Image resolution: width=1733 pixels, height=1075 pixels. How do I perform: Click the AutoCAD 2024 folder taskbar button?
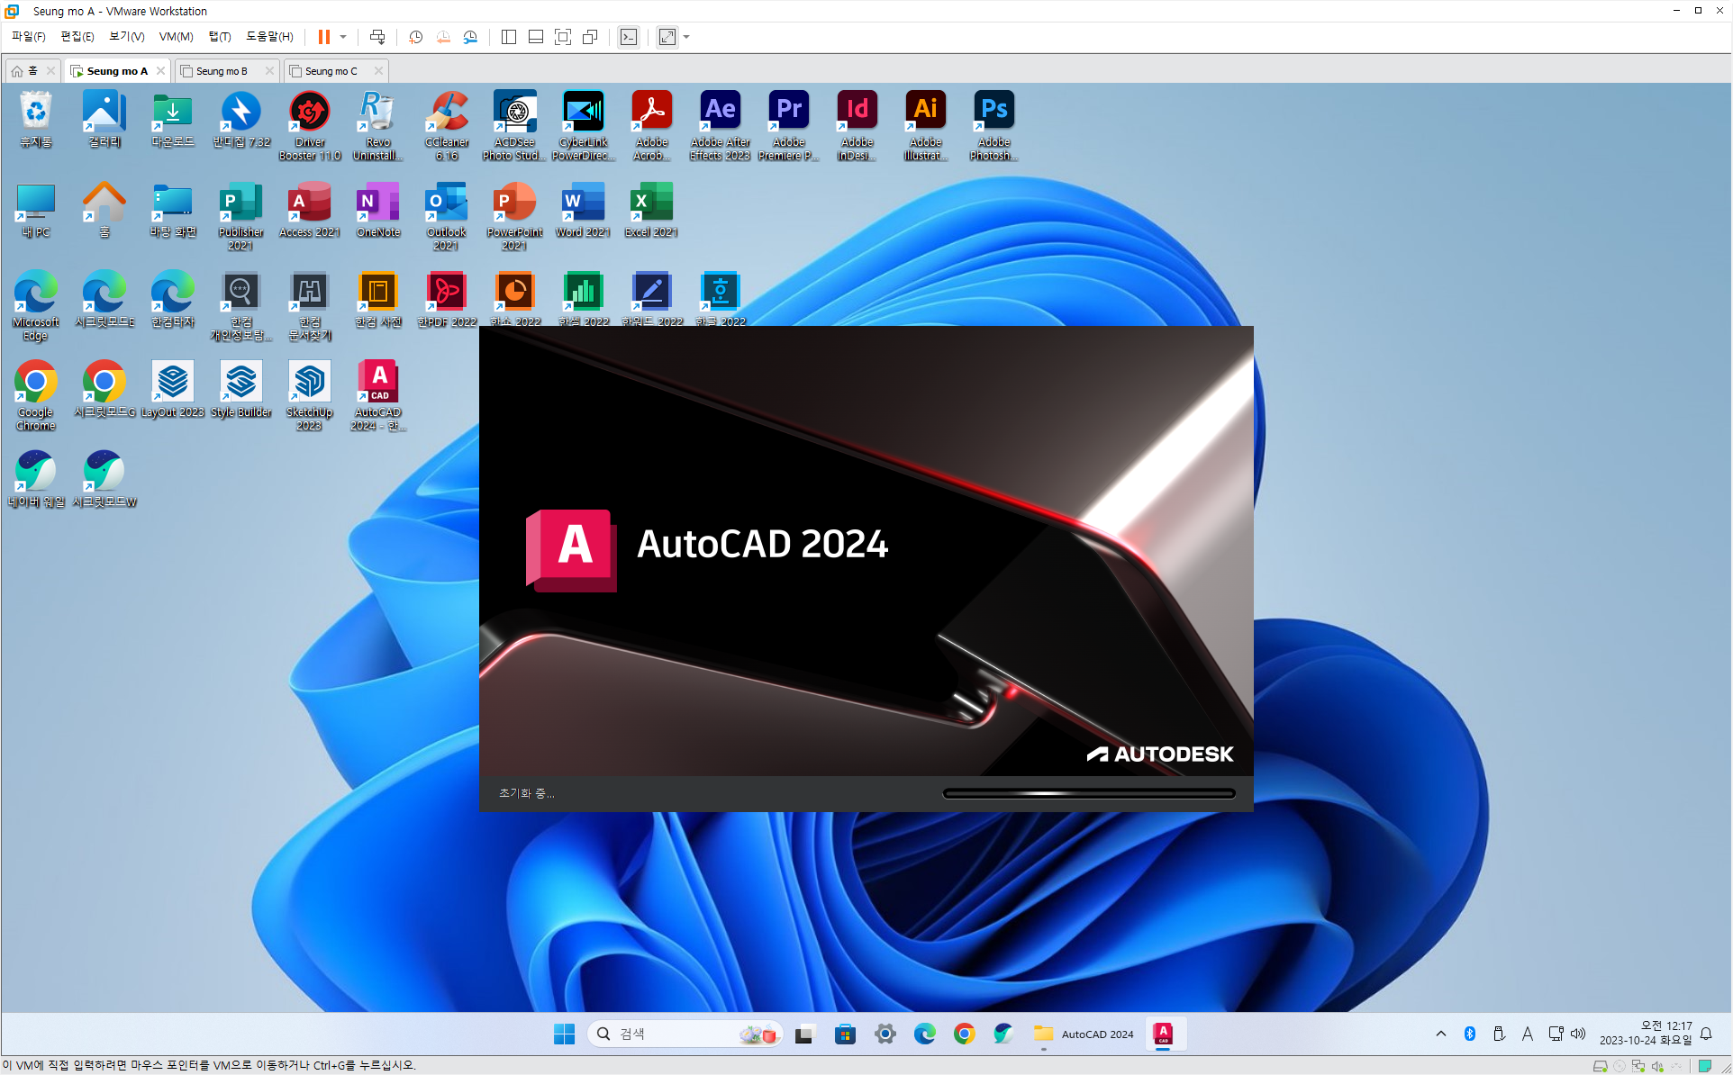(1084, 1034)
